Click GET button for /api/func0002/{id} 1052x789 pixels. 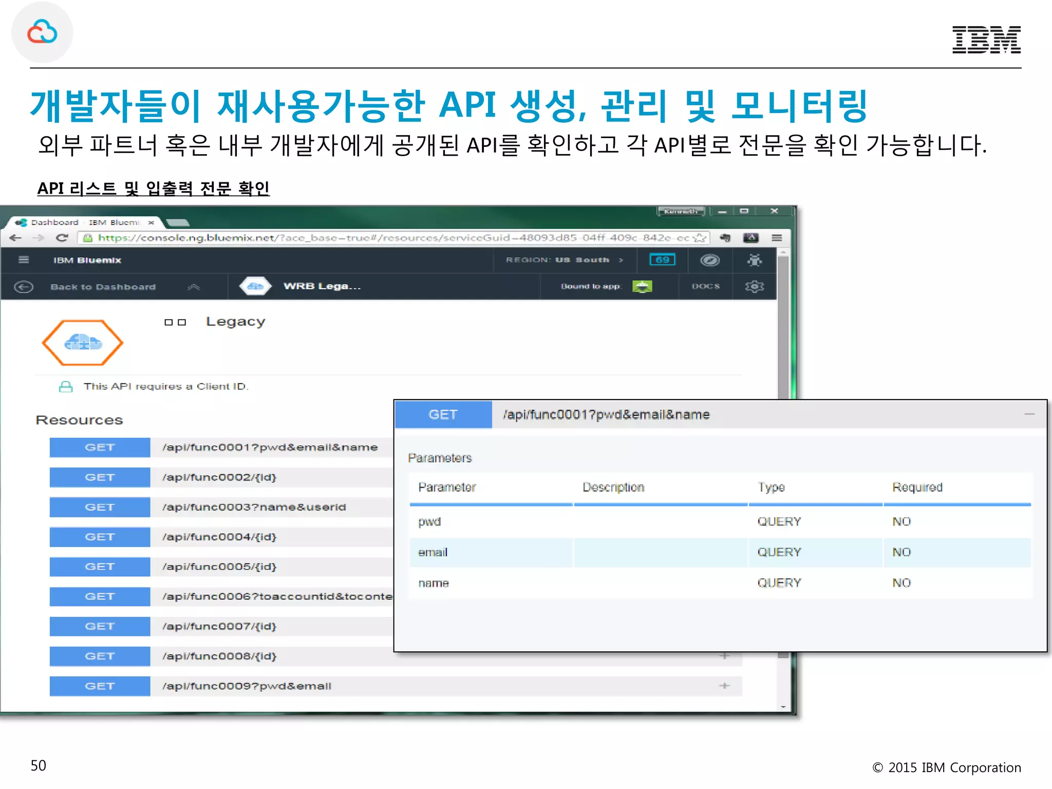click(x=100, y=477)
